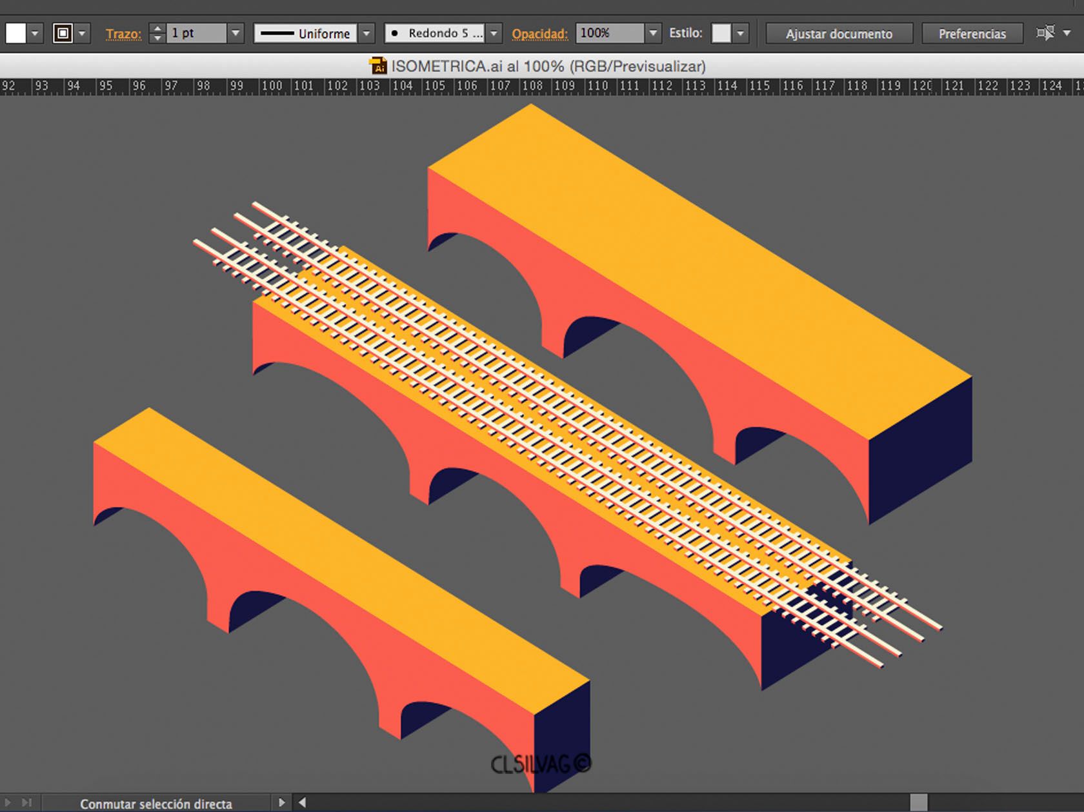Click the 100% opacity field
This screenshot has width=1084, height=812.
(x=610, y=33)
